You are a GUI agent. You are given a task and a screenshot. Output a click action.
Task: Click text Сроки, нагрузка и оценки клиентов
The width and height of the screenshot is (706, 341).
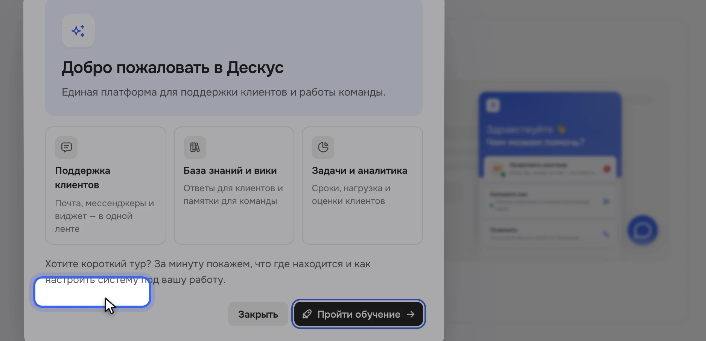[351, 195]
